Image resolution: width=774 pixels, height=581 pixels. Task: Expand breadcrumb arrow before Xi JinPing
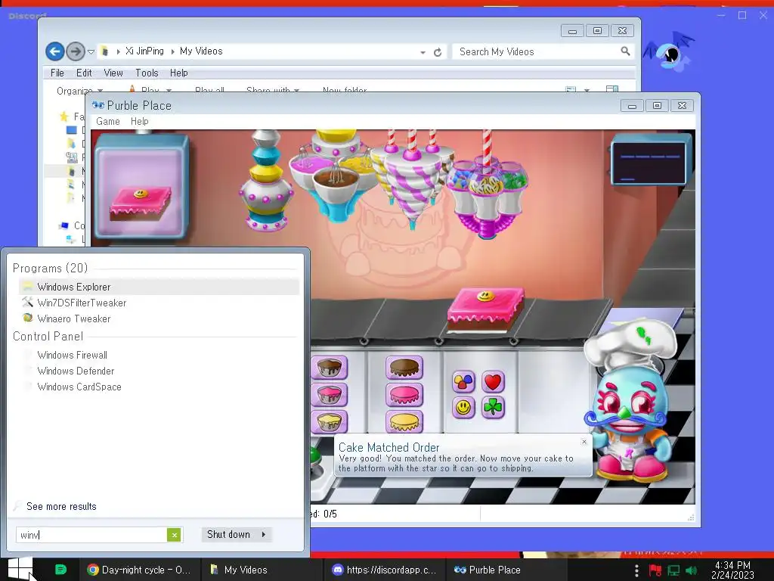tap(119, 51)
